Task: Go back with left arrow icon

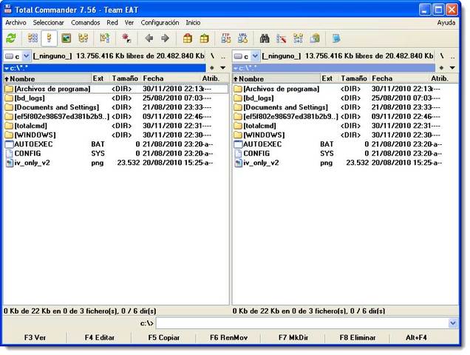Action: pyautogui.click(x=149, y=38)
